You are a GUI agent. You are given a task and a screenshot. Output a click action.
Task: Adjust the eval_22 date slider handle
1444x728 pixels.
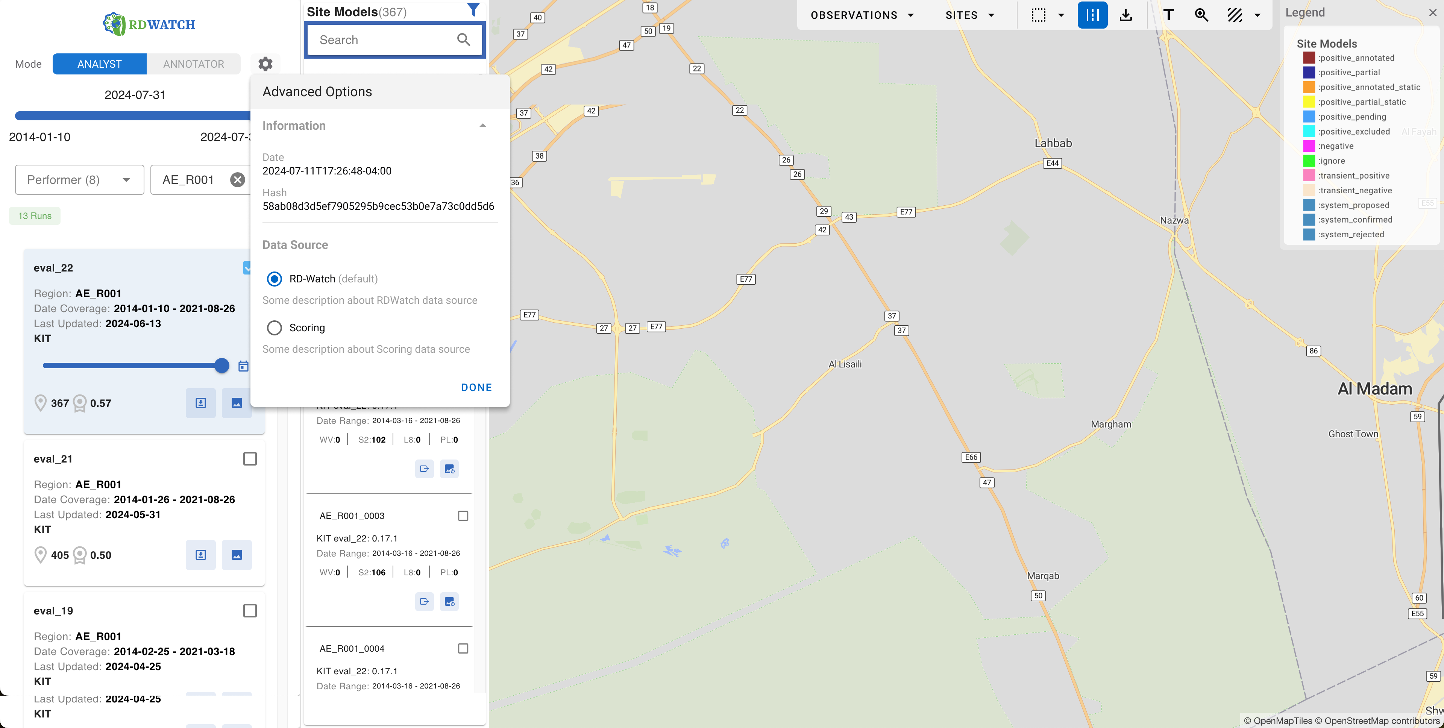[x=222, y=366]
